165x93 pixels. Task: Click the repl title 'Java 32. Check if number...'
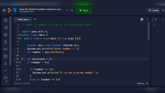41,9
